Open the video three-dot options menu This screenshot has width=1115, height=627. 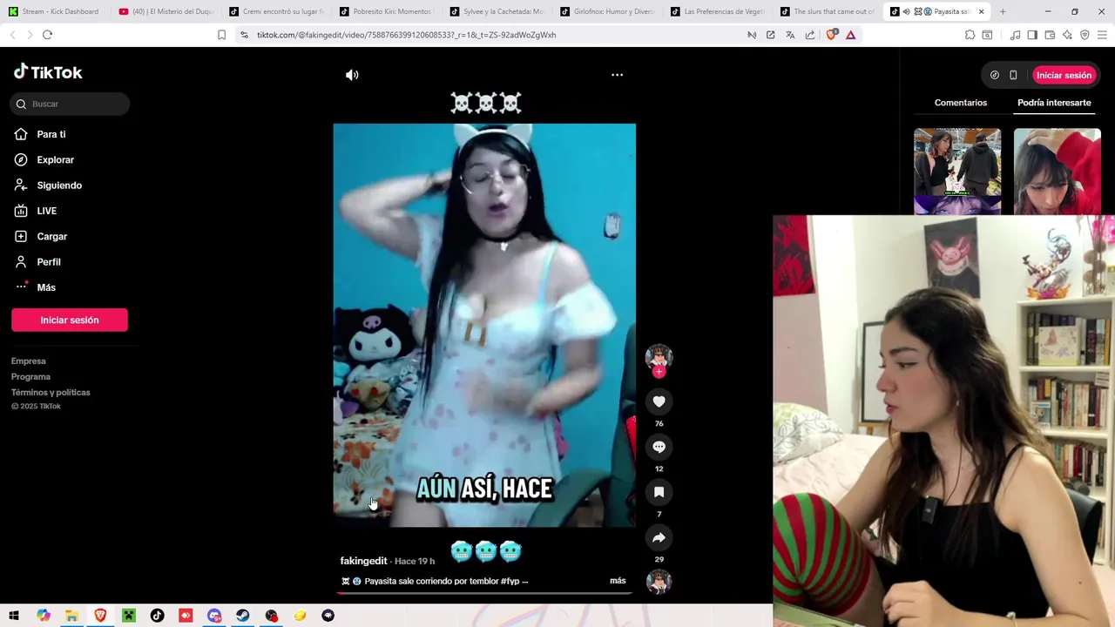(617, 75)
